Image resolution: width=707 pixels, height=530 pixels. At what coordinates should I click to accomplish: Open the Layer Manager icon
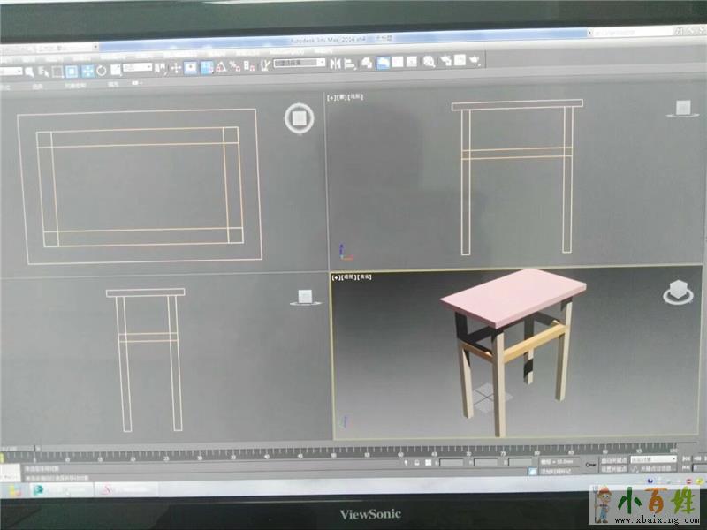[x=367, y=63]
